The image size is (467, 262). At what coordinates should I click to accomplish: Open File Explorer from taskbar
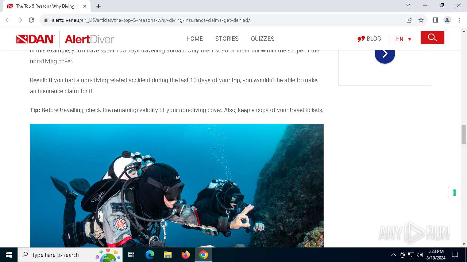point(167,255)
